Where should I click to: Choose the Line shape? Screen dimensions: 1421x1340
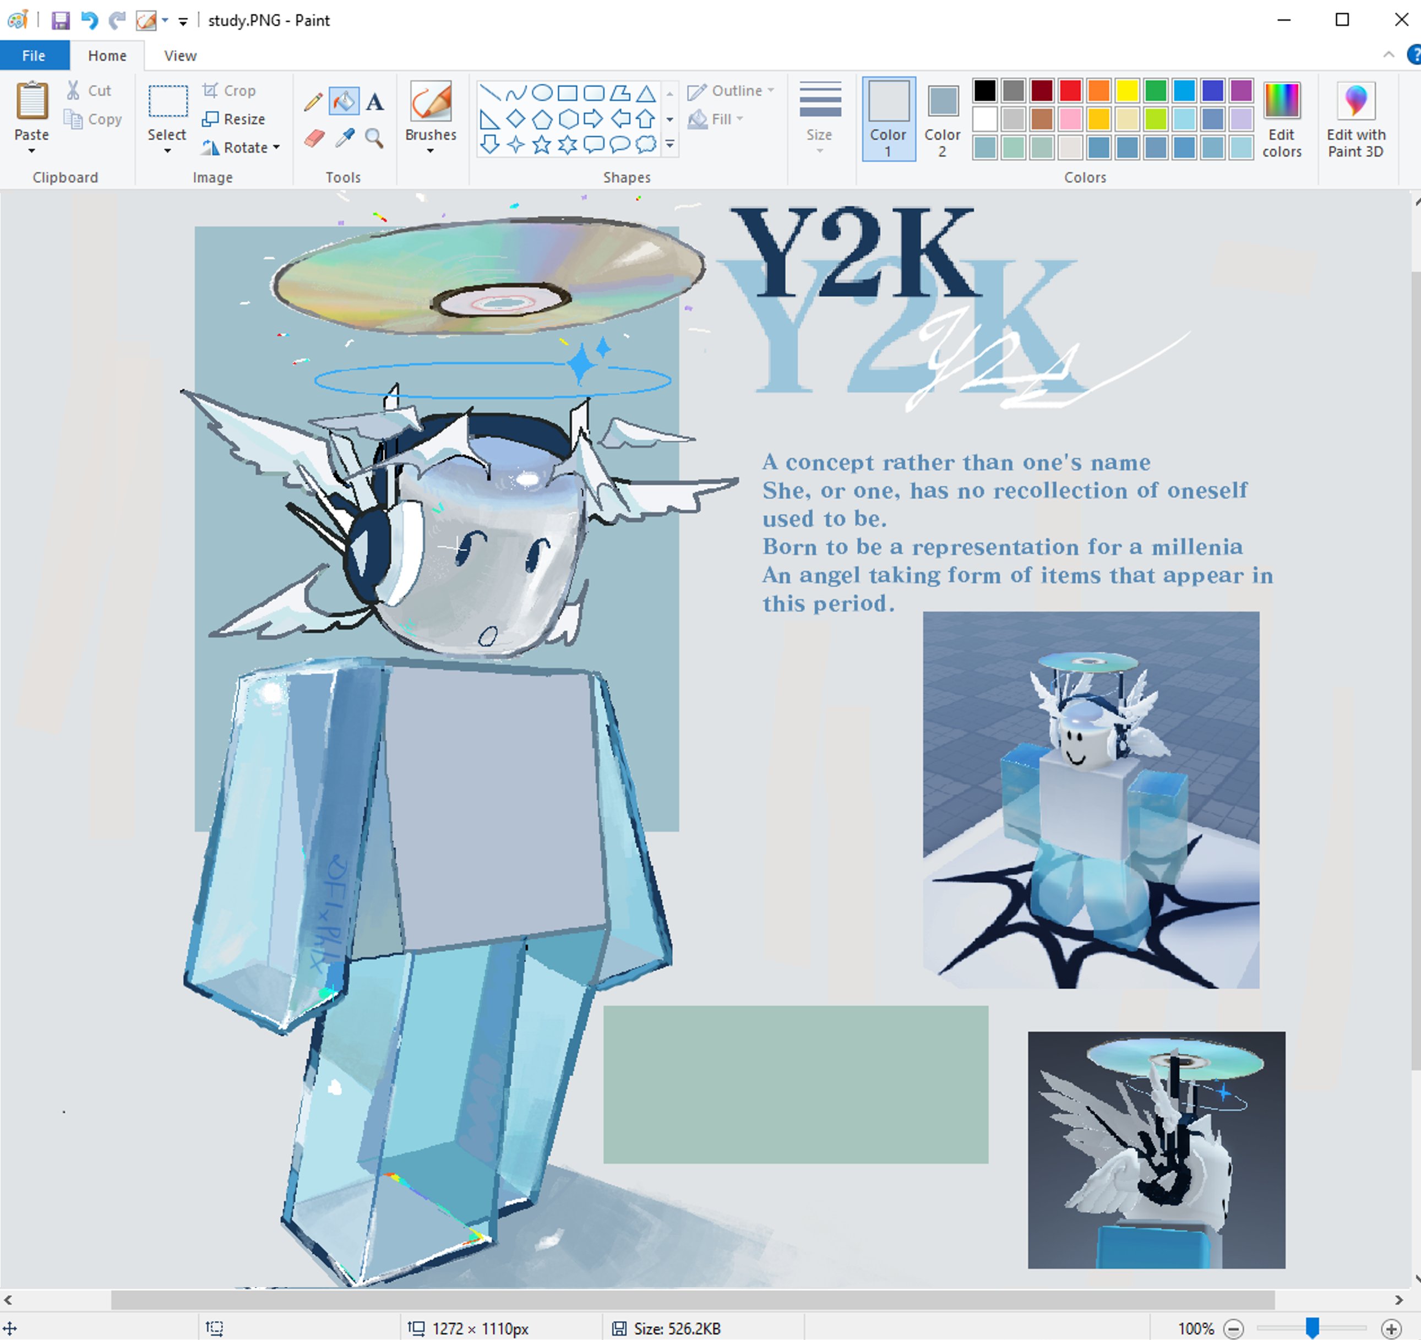(489, 93)
